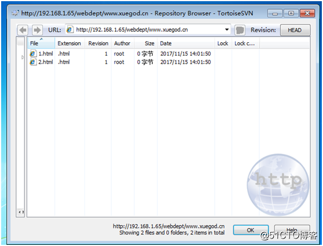The image size is (323, 246).
Task: Click the status text 'Showing 2 files and 0 folders'
Action: pyautogui.click(x=153, y=233)
